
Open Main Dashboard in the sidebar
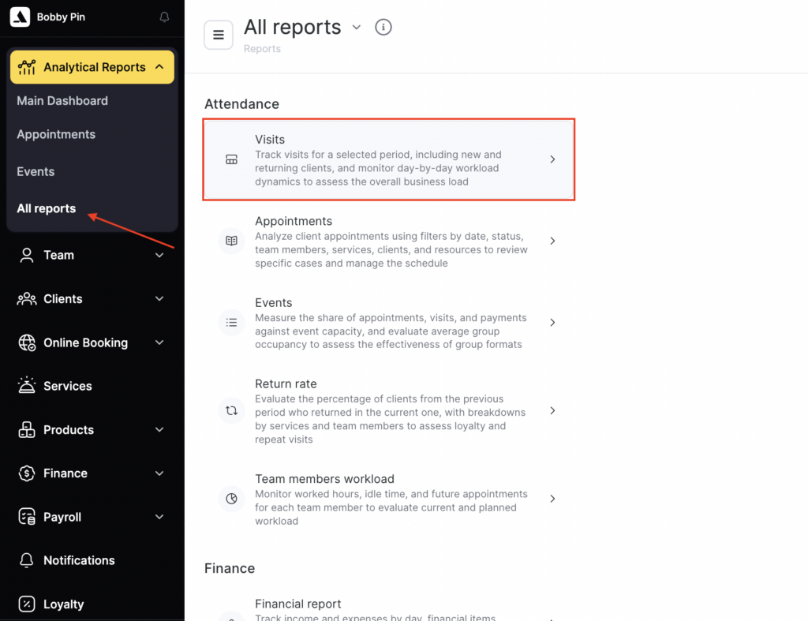click(x=62, y=101)
